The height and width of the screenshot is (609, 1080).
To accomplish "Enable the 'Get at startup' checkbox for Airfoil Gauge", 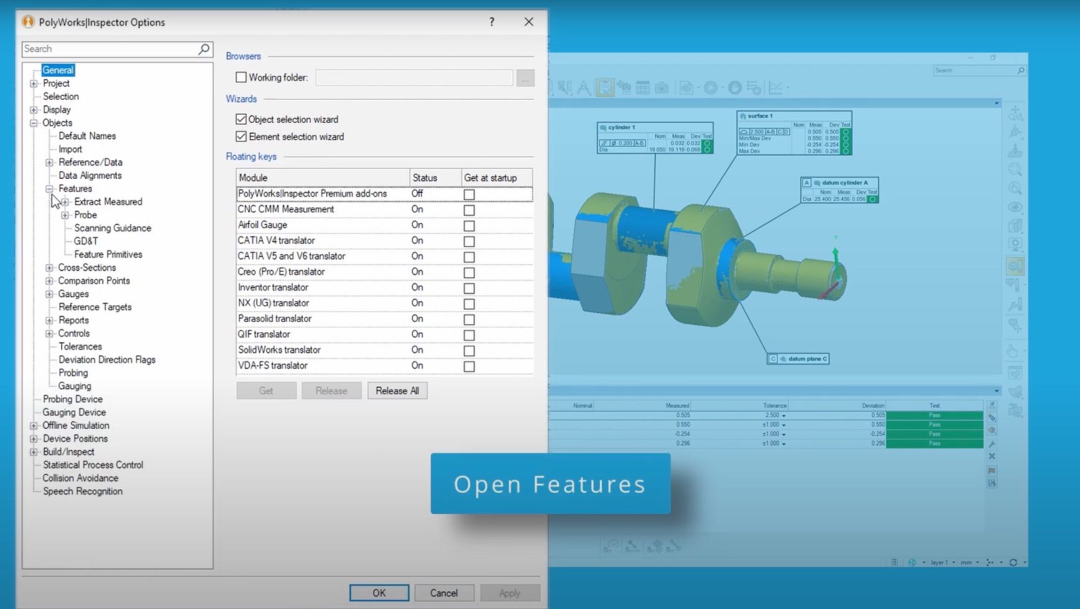I will [x=469, y=225].
